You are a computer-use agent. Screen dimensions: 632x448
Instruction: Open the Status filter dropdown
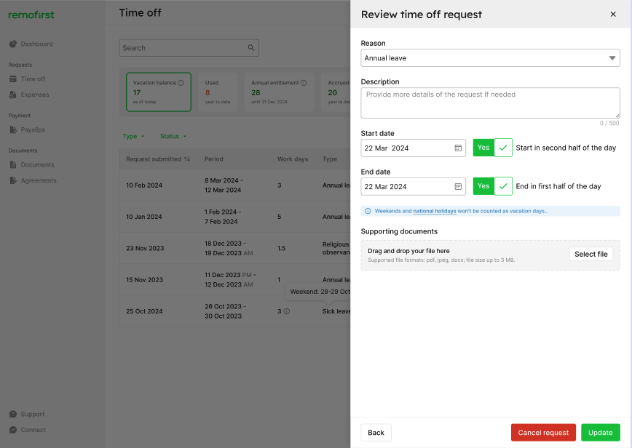pos(173,137)
